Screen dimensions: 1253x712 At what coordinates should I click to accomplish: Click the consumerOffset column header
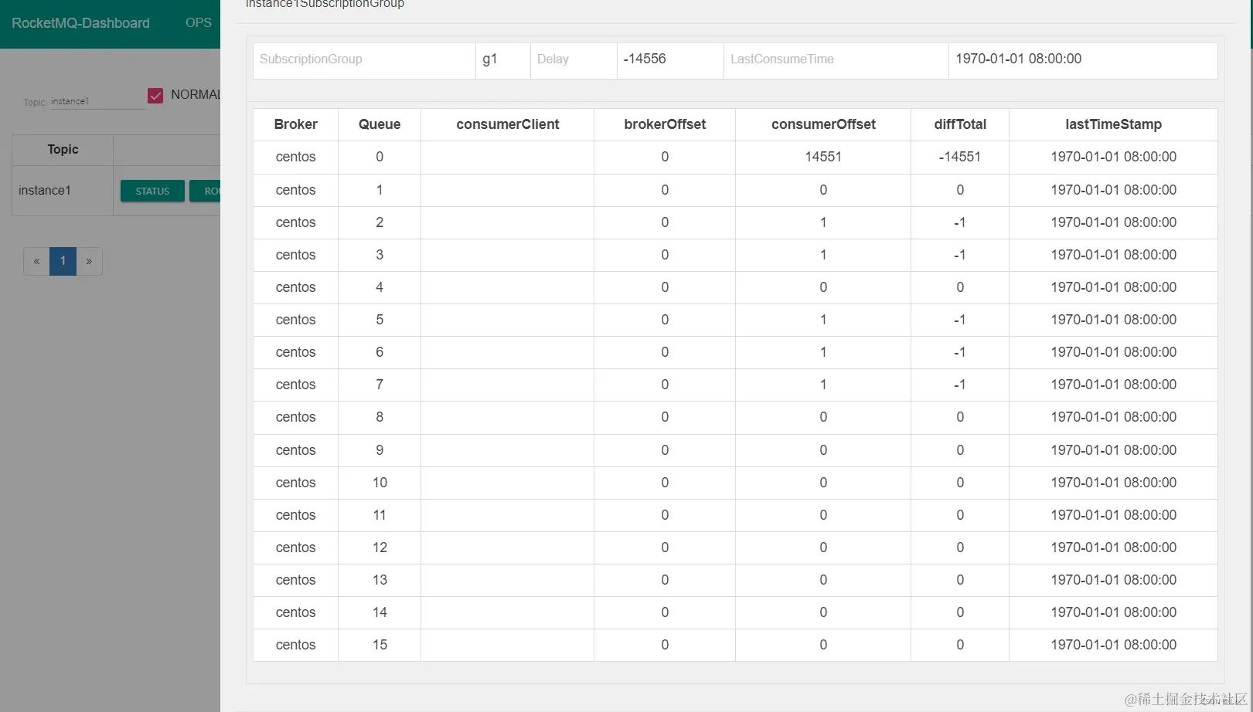click(x=823, y=124)
